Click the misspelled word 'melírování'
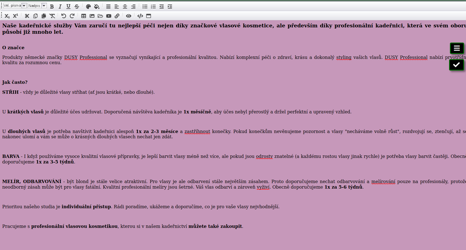This screenshot has width=466, height=250. (383, 181)
